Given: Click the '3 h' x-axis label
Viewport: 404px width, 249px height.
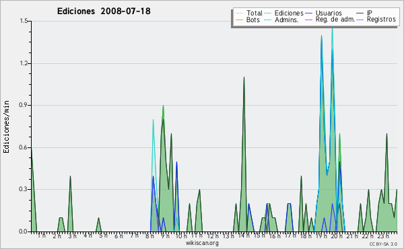Looking at the screenshot, I should point(73,236).
